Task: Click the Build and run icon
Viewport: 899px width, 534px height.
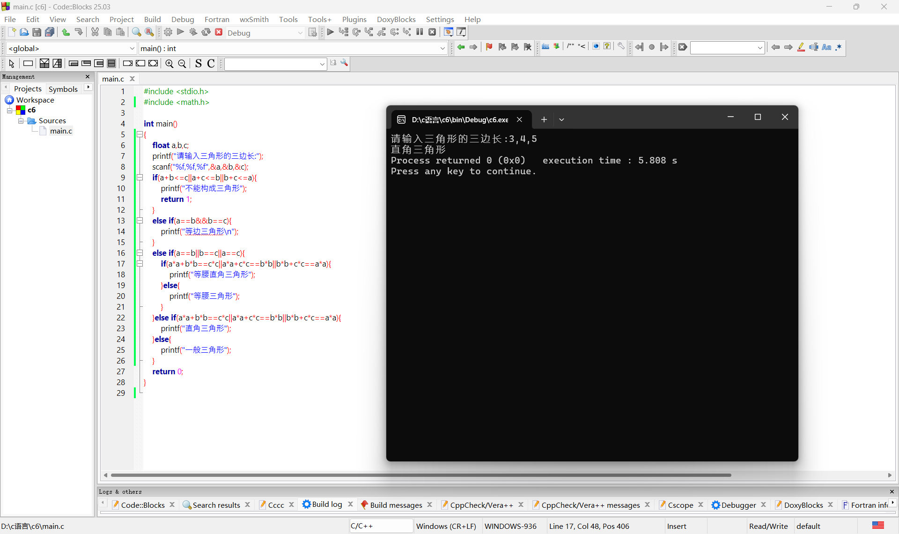Action: tap(193, 32)
